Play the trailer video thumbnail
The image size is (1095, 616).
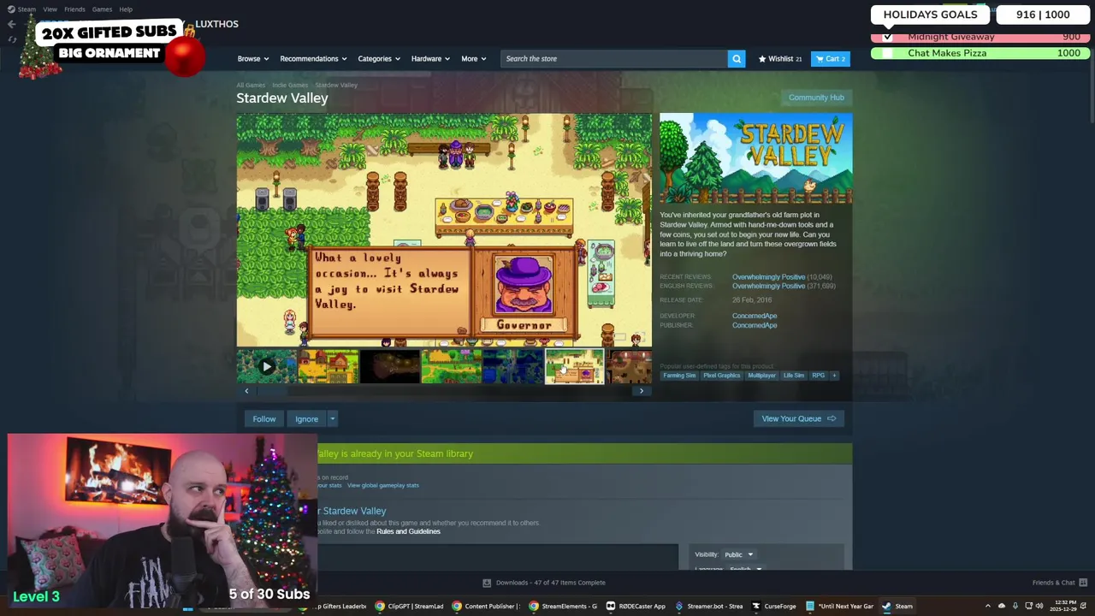[x=267, y=367]
